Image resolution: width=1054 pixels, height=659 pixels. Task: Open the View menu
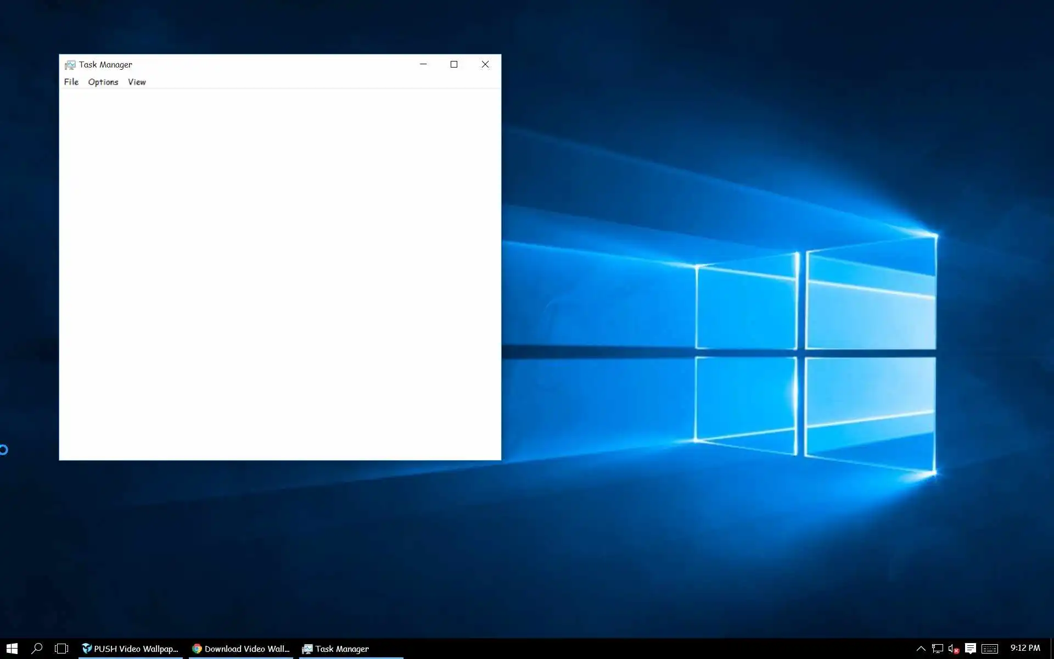pyautogui.click(x=137, y=82)
